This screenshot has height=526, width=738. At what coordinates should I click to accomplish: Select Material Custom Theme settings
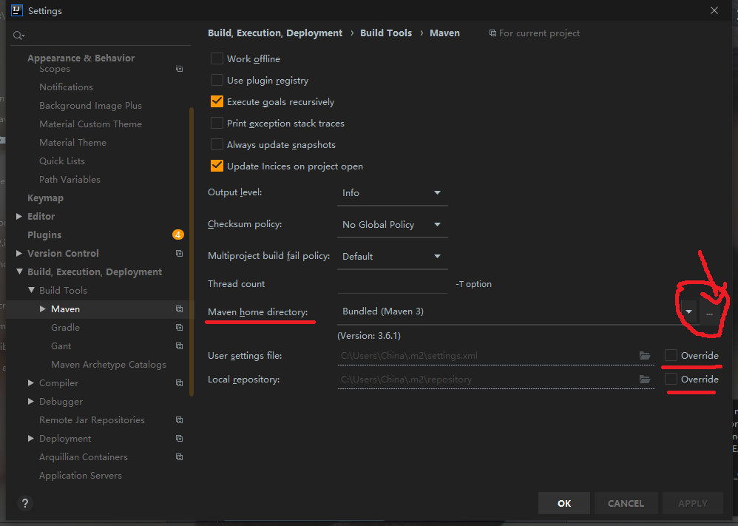(x=90, y=124)
